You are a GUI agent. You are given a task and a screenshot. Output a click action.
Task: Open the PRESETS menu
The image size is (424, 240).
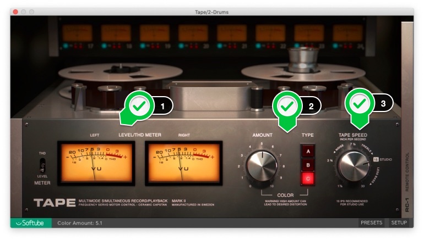tap(371, 223)
